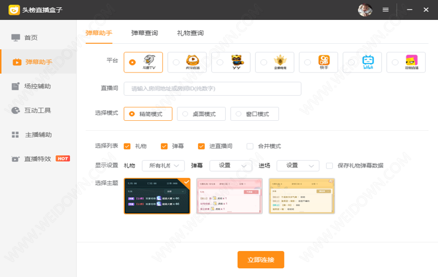Viewport: 438px width, 277px height.
Task: Open 首页 from the sidebar
Action: [x=31, y=38]
